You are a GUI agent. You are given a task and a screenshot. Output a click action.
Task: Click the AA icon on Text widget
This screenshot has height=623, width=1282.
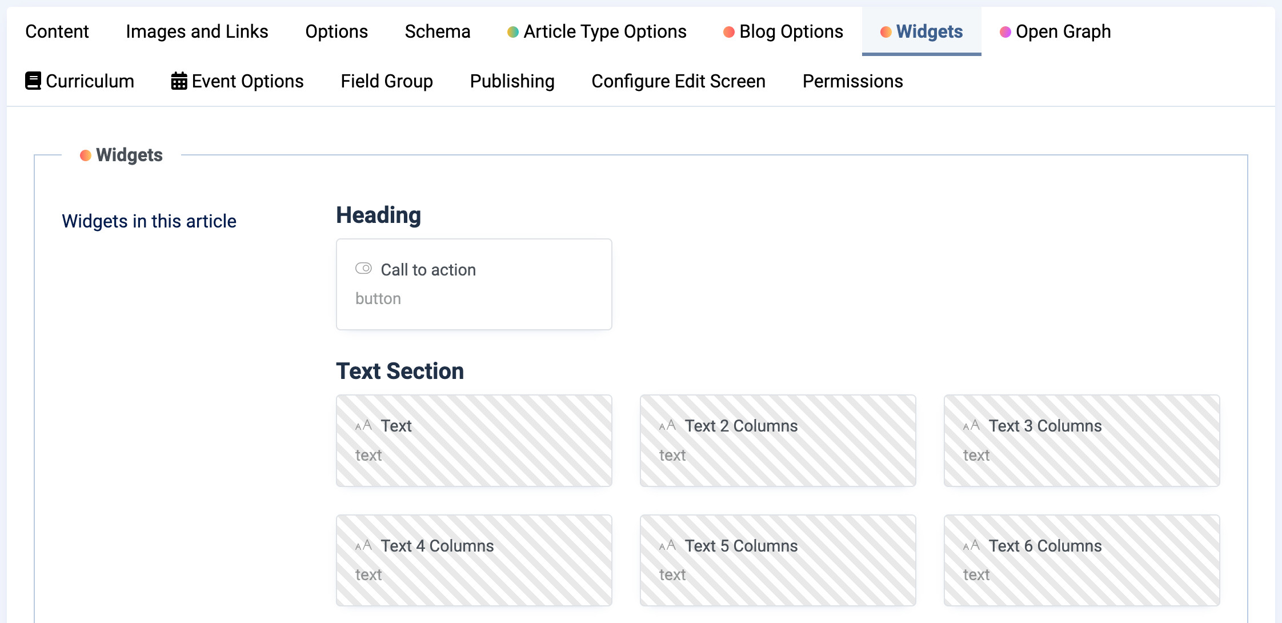[363, 425]
